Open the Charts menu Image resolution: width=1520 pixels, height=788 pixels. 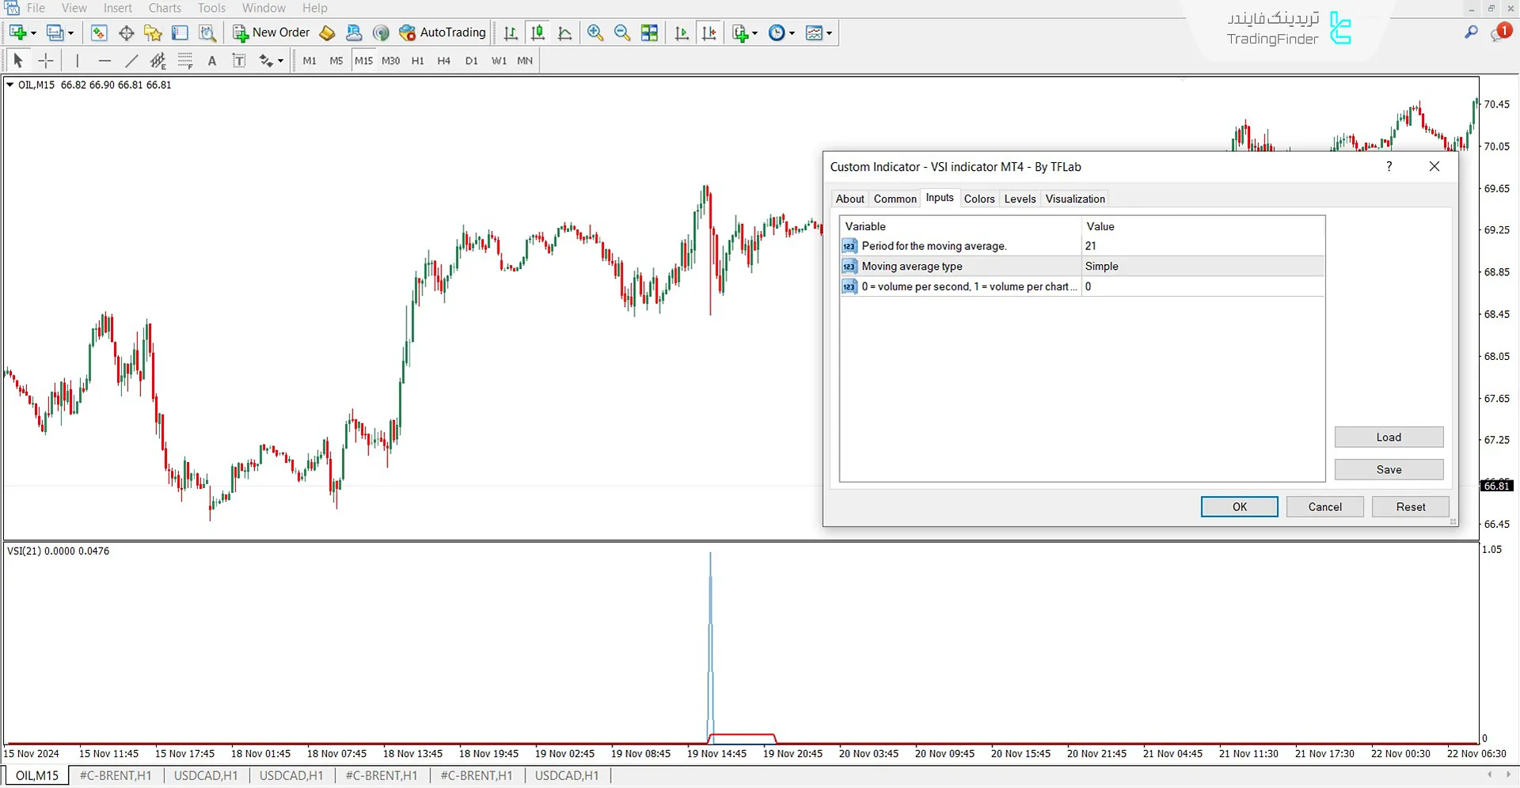(x=164, y=8)
